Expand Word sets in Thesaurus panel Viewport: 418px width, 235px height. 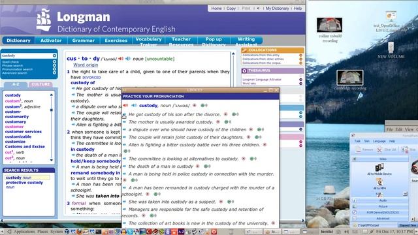pyautogui.click(x=300, y=84)
